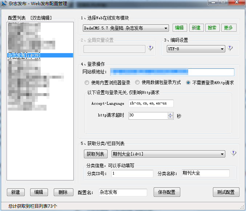Click the 测试配置 button
Screen dimensions: 246x211
click(226, 192)
